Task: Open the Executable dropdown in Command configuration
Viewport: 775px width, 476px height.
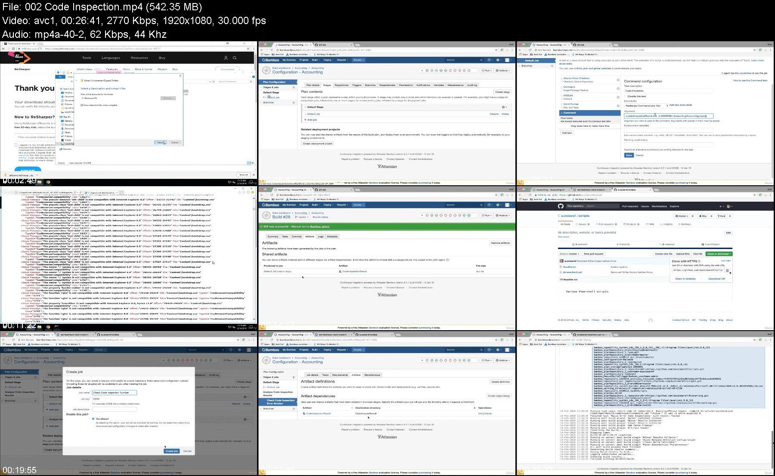Action: [x=646, y=105]
